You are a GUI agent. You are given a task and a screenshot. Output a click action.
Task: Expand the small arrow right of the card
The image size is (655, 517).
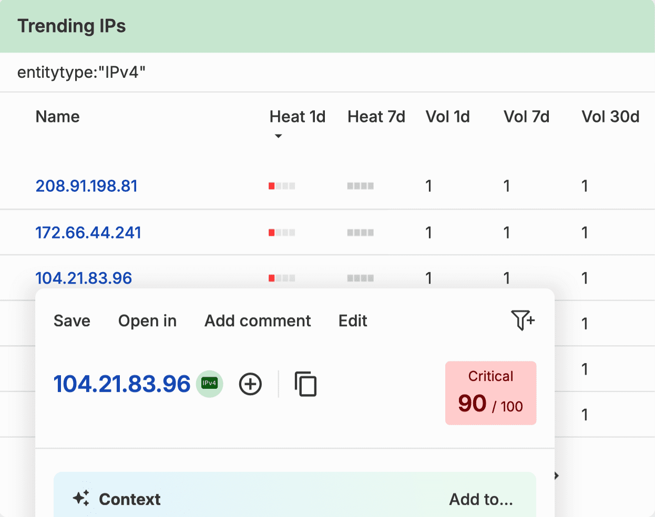[x=557, y=475]
